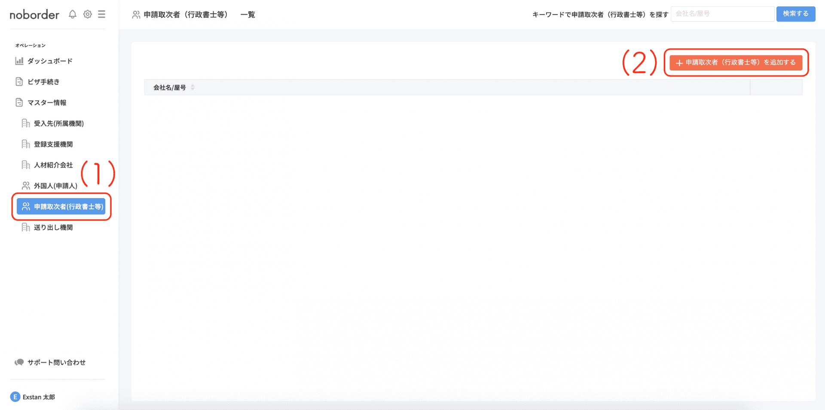Image resolution: width=825 pixels, height=410 pixels.
Task: Open the notifications bell icon
Action: click(72, 14)
